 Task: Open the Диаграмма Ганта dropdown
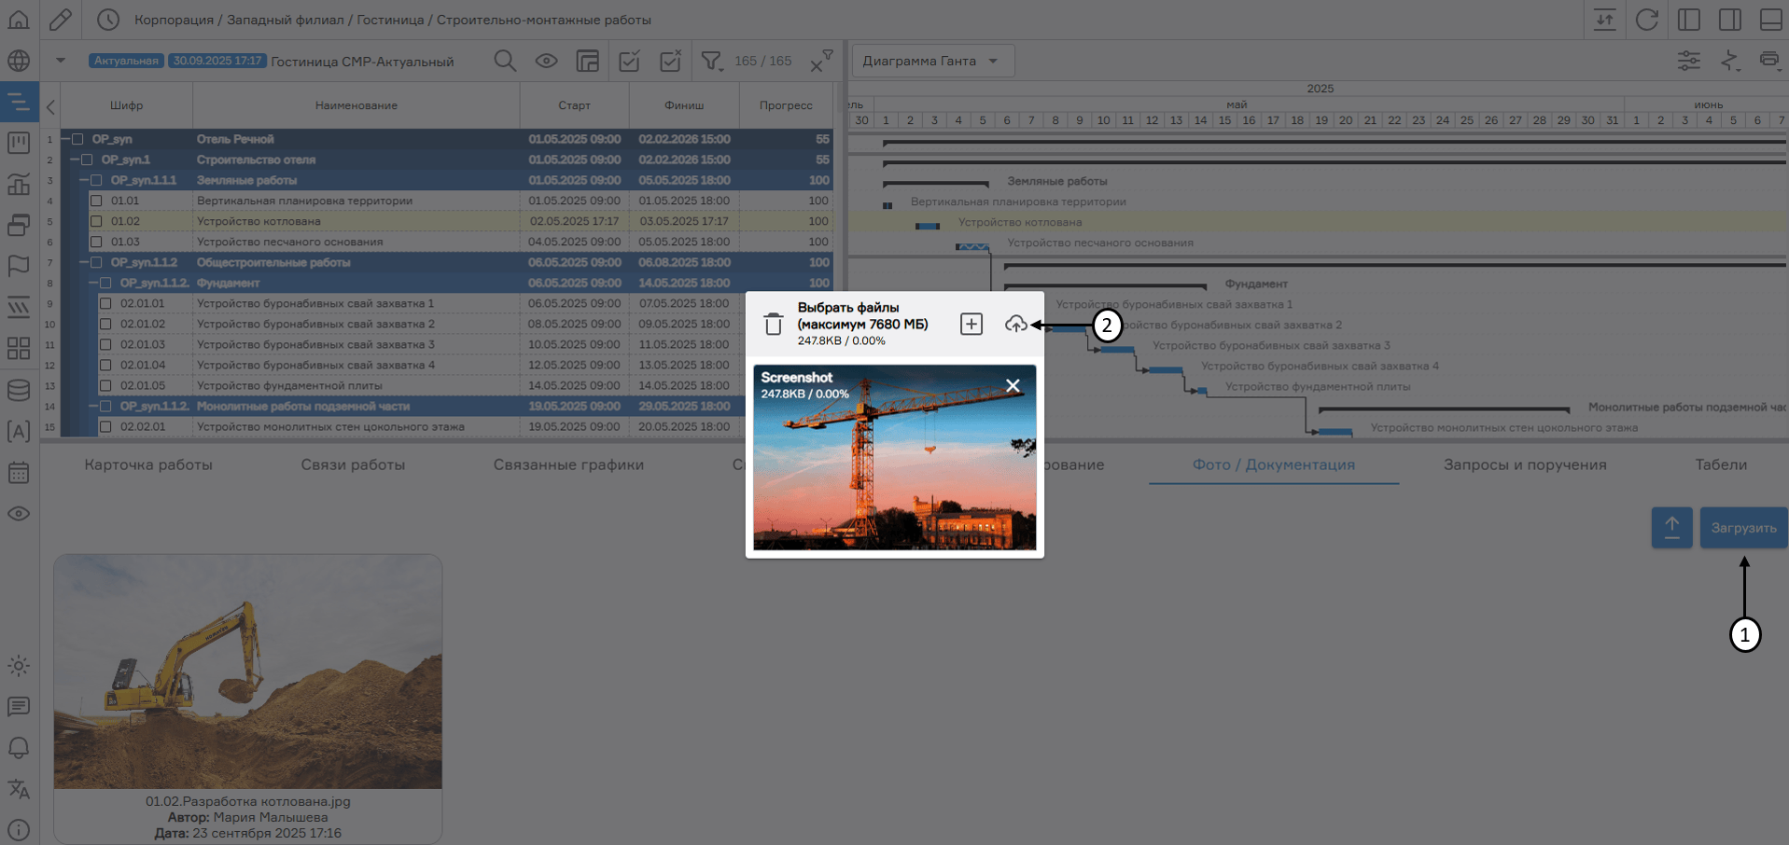pos(931,62)
